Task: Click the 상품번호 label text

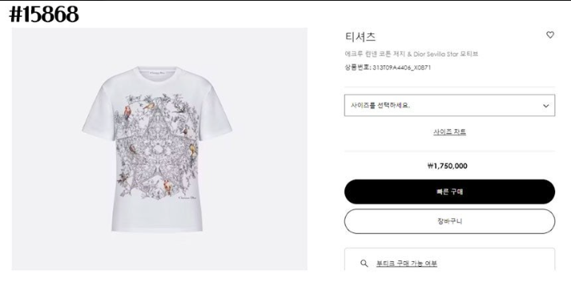Action: 358,68
